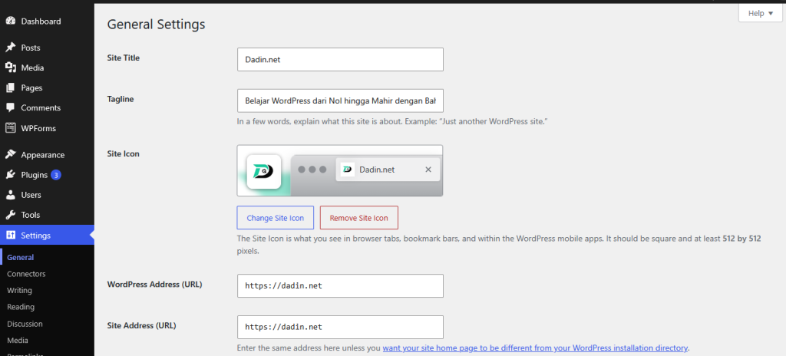Click the small favicon in tab preview
786x356 pixels.
pyautogui.click(x=348, y=170)
